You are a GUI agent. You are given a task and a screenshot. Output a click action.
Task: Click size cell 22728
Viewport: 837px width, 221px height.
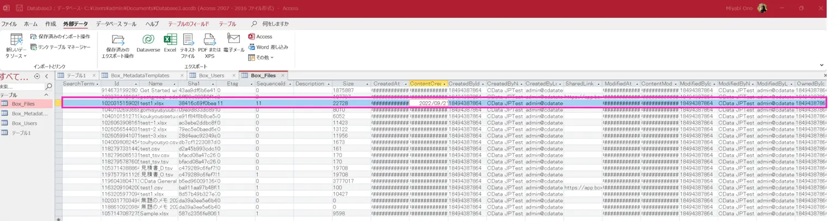tap(351, 103)
